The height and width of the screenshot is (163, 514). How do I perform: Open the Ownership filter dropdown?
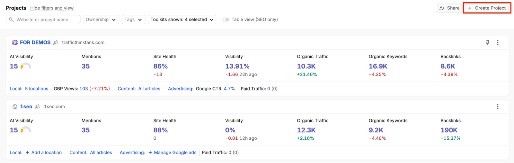101,19
